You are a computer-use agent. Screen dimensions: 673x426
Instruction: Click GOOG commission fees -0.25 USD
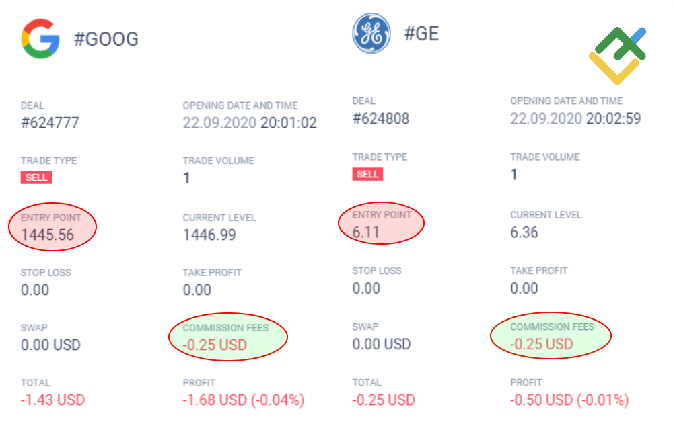pyautogui.click(x=215, y=345)
